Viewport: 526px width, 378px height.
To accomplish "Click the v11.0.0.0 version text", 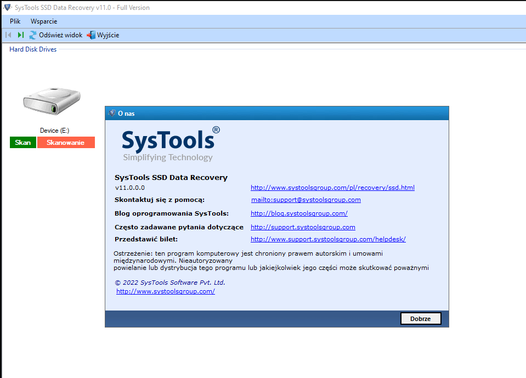I will (x=130, y=188).
